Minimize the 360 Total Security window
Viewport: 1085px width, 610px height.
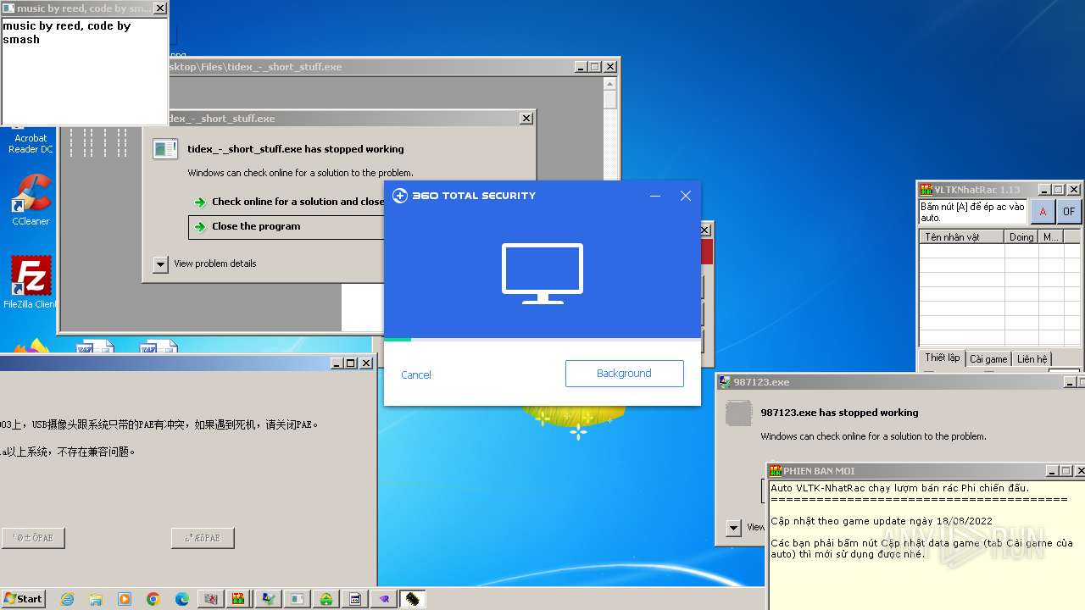point(655,197)
